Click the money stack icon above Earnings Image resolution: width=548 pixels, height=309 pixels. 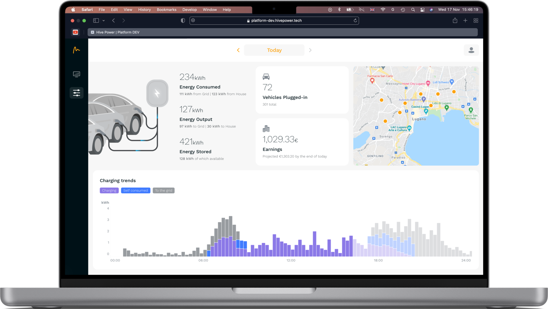(266, 129)
